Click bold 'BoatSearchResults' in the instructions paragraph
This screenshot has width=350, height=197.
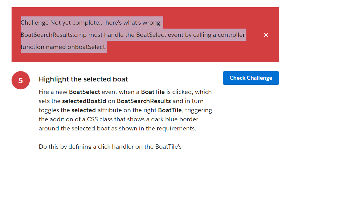[x=144, y=101]
